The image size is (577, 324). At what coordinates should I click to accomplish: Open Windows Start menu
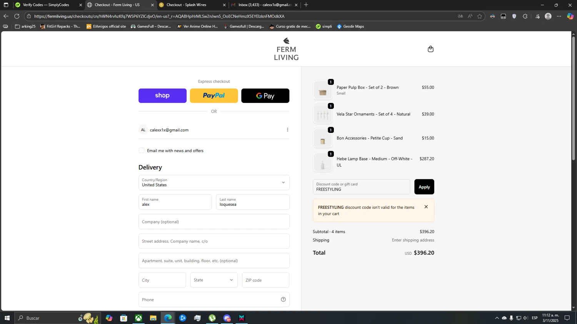7,318
